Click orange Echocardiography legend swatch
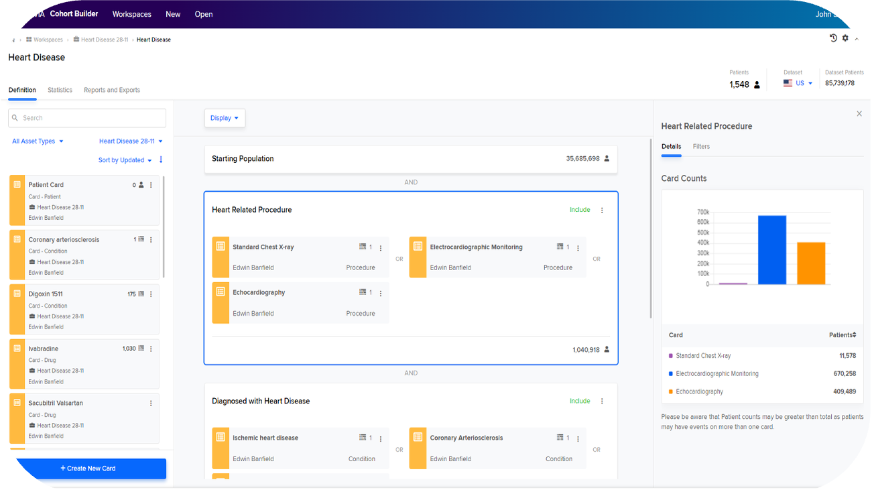This screenshot has width=872, height=494. 671,391
